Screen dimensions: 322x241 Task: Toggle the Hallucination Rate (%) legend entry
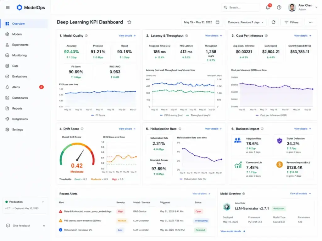(x=193, y=179)
